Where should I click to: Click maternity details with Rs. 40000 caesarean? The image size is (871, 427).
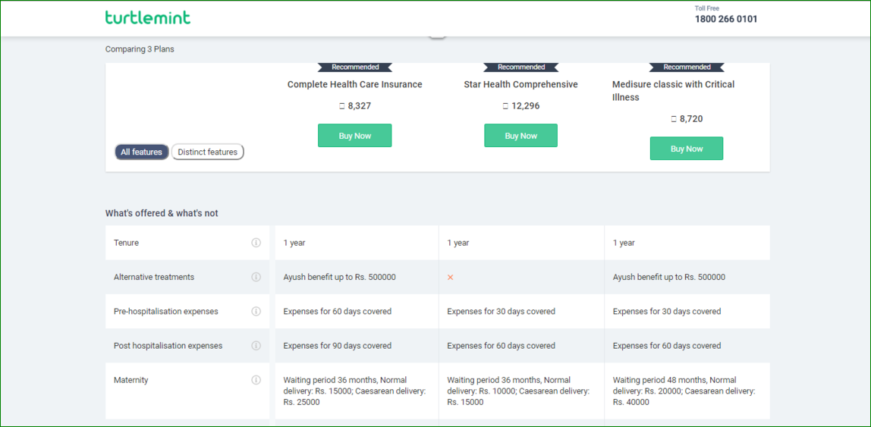point(684,391)
